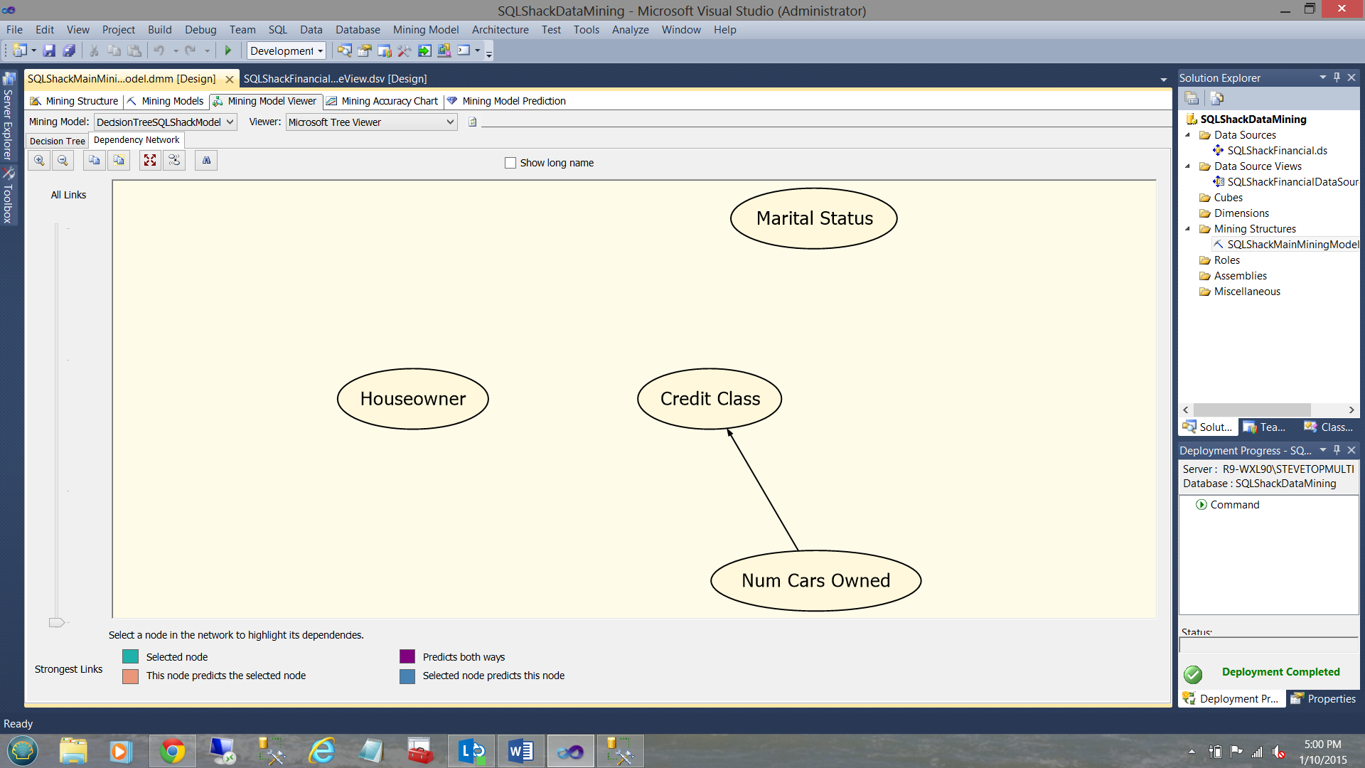The image size is (1365, 768).
Task: Click the green Start debugging arrow
Action: (228, 50)
